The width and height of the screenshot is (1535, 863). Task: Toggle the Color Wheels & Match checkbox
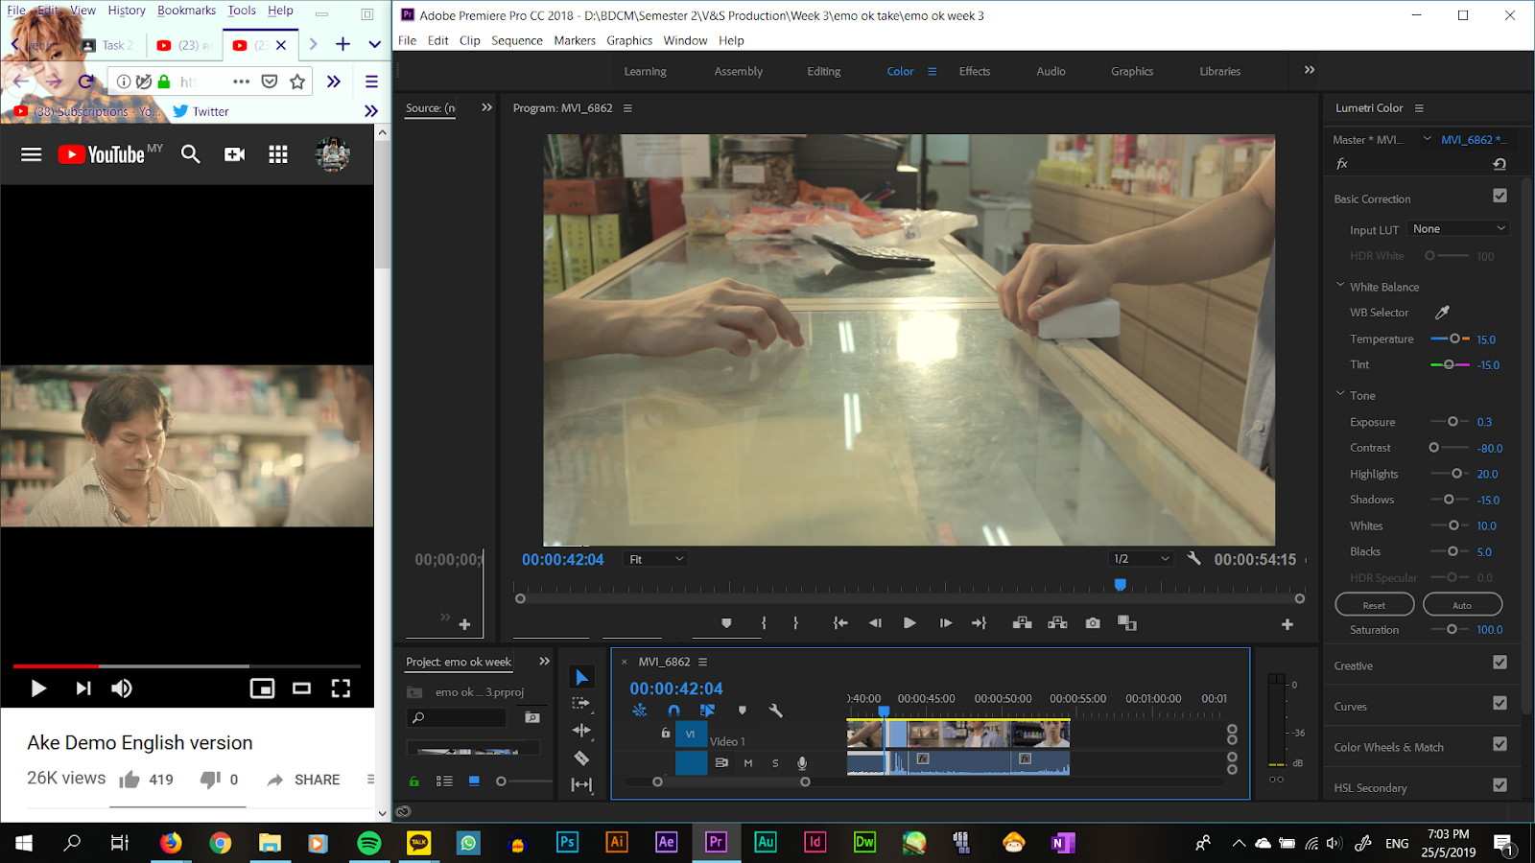pyautogui.click(x=1500, y=744)
